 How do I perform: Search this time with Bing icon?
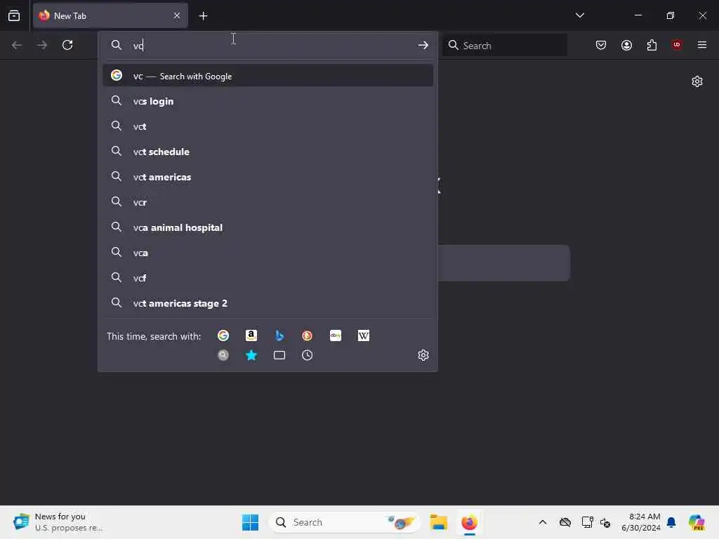(279, 335)
